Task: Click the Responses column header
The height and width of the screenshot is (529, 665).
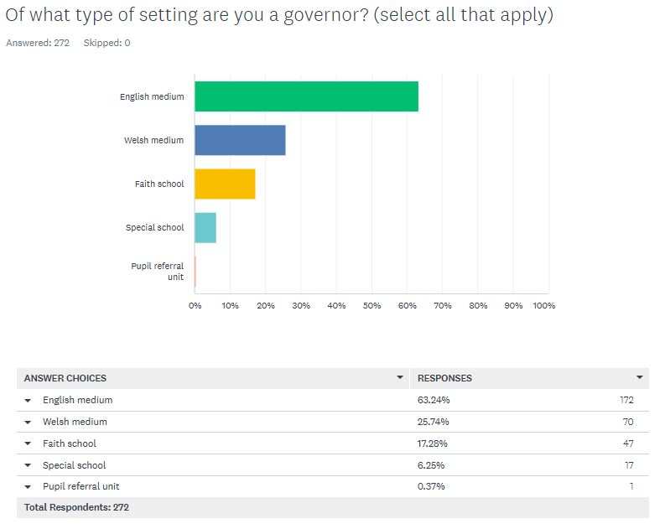Action: pos(444,378)
